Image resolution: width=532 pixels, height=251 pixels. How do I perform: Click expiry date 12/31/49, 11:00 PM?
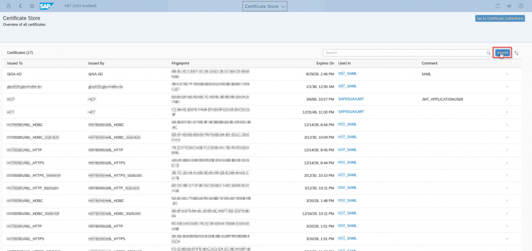point(318,112)
